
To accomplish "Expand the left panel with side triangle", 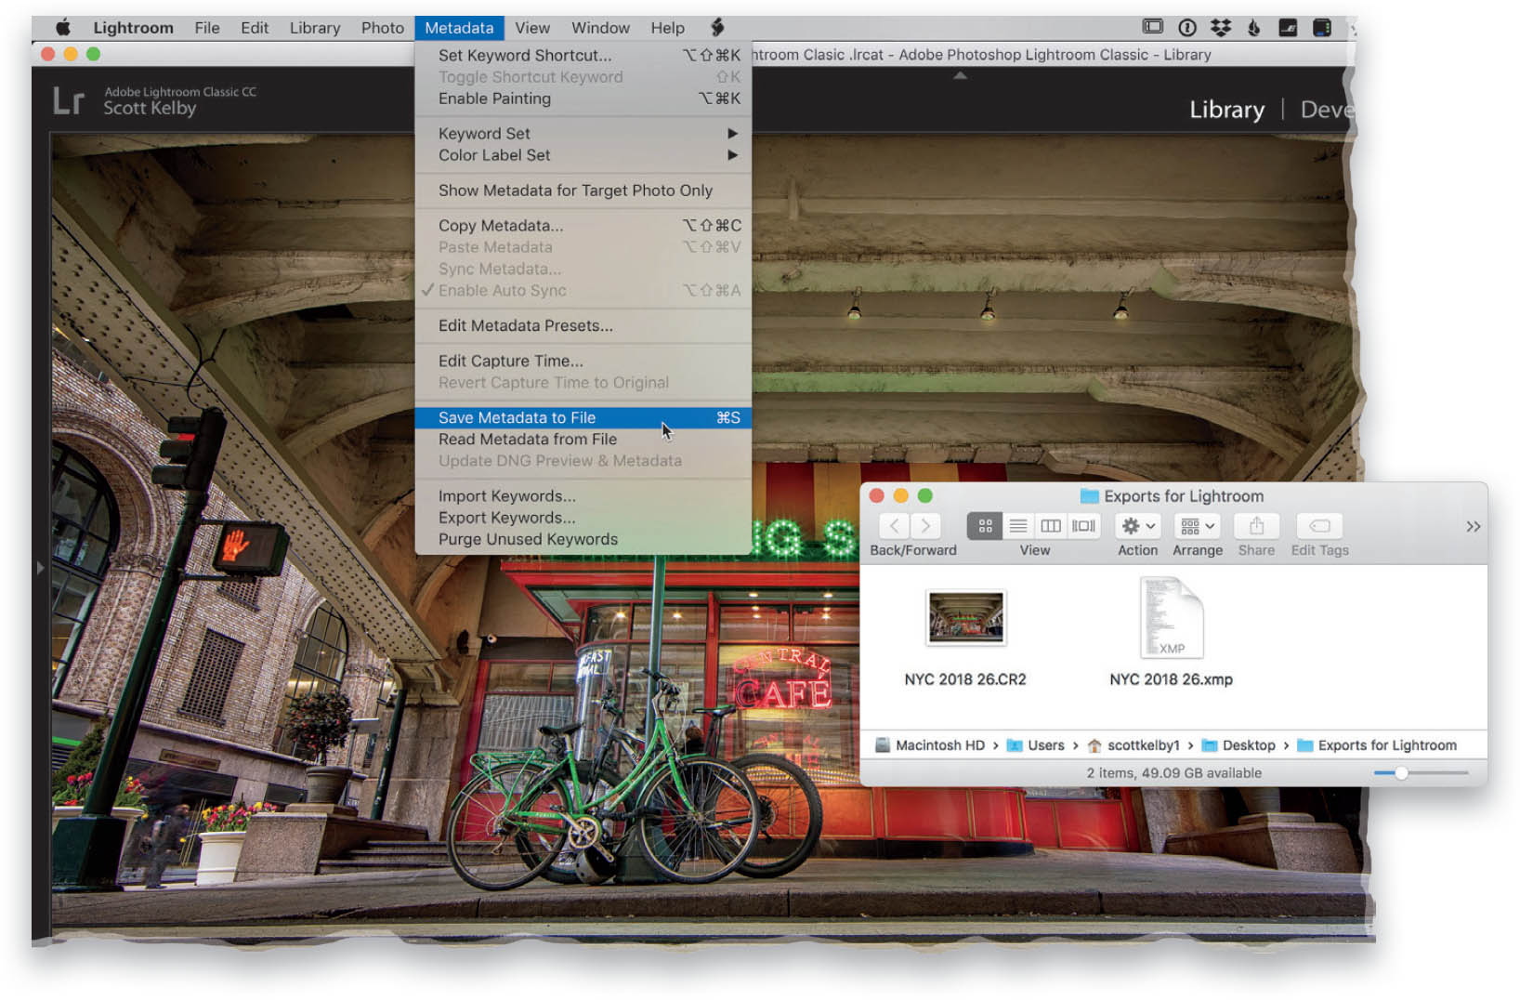I will (x=40, y=567).
